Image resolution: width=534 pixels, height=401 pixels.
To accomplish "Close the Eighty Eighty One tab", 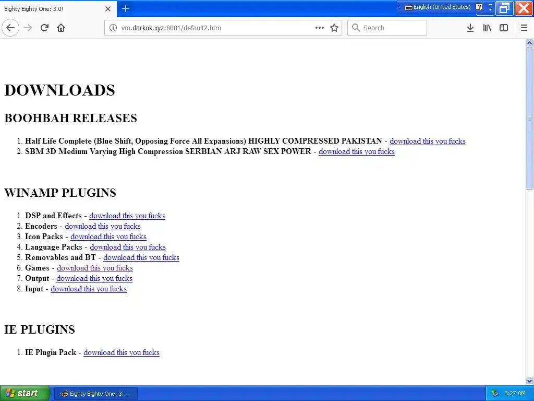I will pyautogui.click(x=107, y=9).
